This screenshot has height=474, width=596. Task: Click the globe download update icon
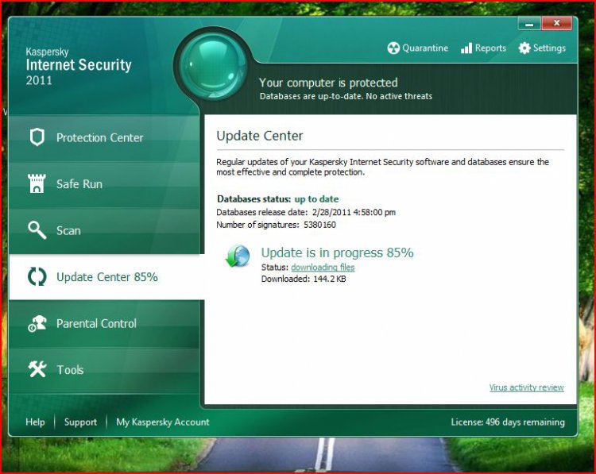(238, 256)
